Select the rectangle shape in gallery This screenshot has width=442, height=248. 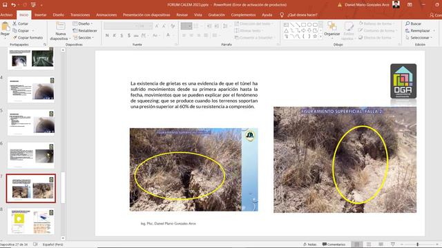[x=304, y=25]
